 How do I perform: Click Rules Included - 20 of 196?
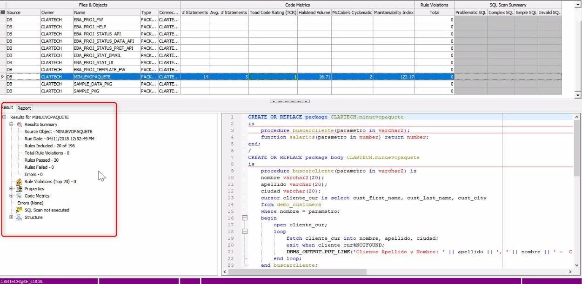tap(50, 146)
